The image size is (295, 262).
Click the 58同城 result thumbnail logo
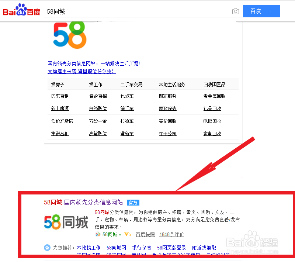click(x=66, y=223)
